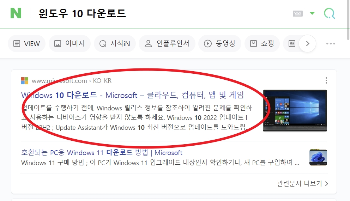Viewport: 350px width, 201px height.
Task: Open the Windows 10 laptop thumbnail
Action: click(295, 111)
